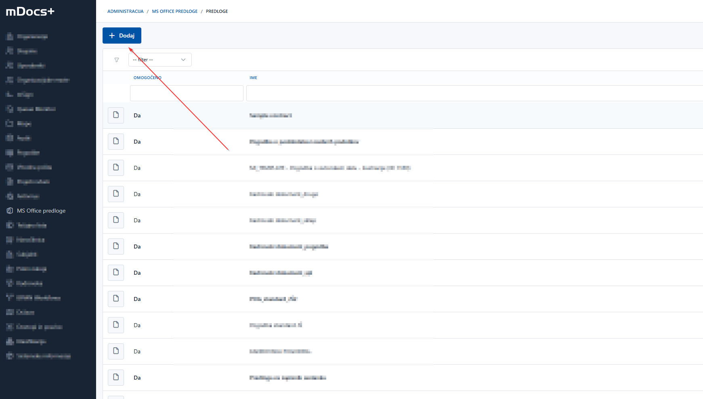This screenshot has height=399, width=703.
Task: Click document icon in the eighth table row
Action: (116, 299)
